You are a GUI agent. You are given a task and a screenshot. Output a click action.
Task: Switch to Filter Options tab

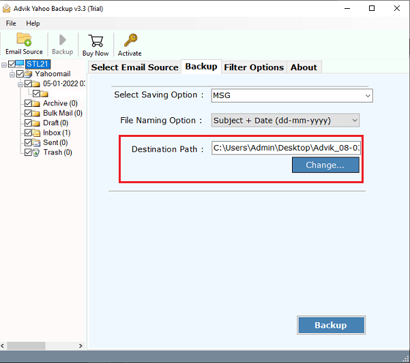pos(254,67)
